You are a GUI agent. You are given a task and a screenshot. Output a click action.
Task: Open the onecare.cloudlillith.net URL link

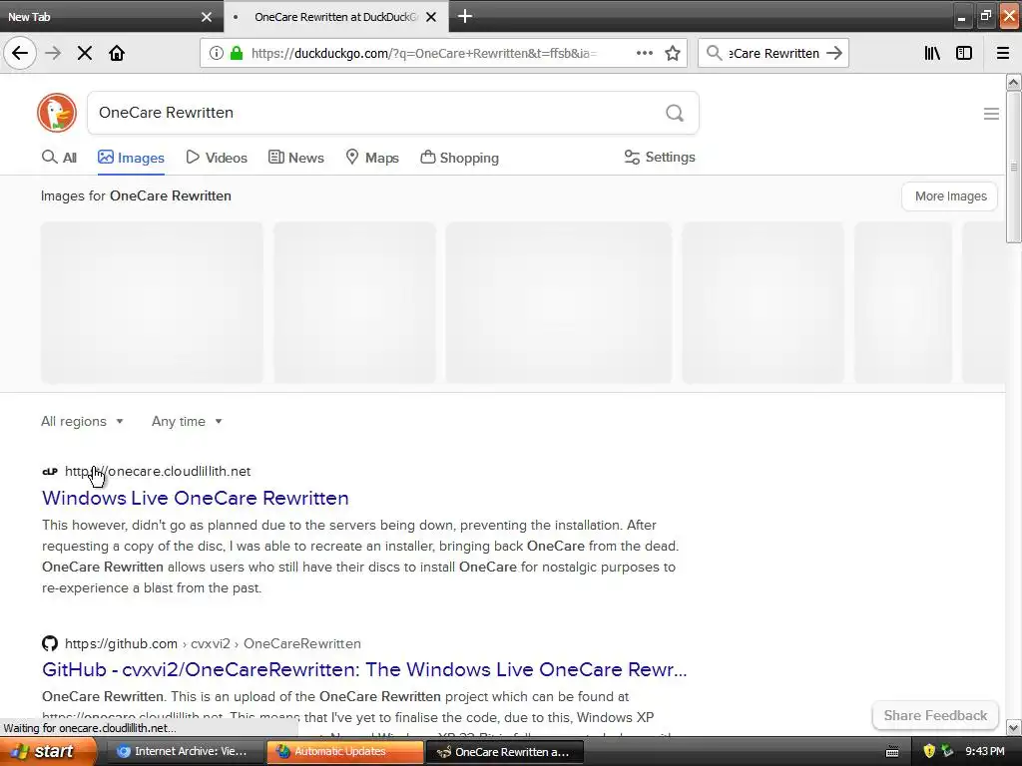click(158, 471)
